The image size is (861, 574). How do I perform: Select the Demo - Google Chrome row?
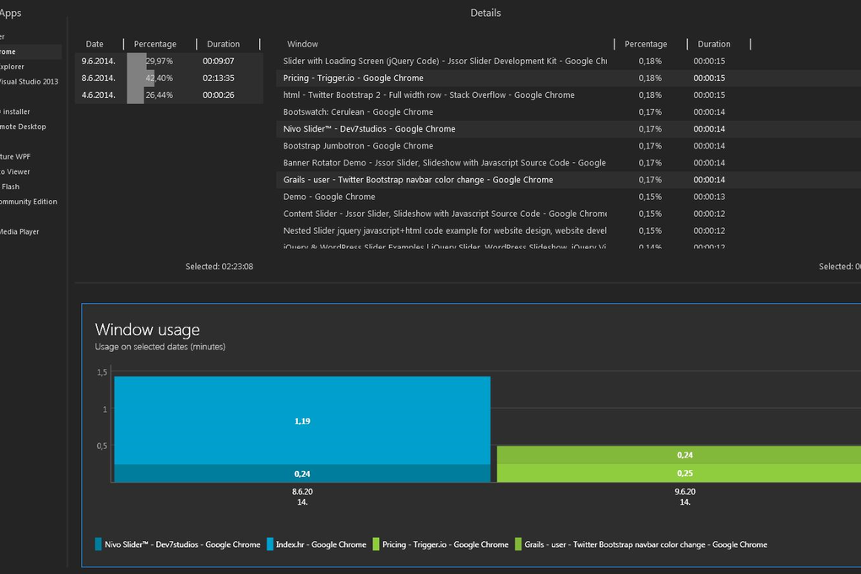pos(568,198)
